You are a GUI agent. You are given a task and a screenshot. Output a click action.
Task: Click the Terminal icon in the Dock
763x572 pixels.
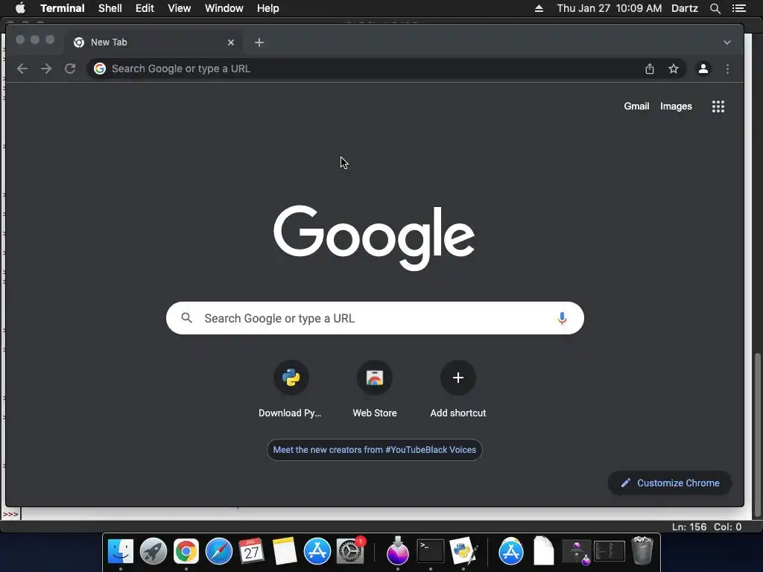(x=431, y=552)
